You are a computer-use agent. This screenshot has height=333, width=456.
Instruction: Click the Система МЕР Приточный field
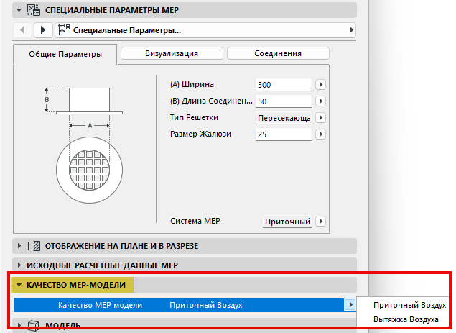click(x=287, y=222)
